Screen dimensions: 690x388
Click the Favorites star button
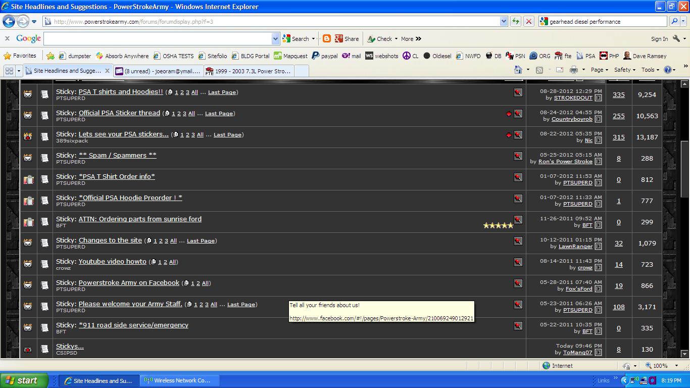coord(20,56)
